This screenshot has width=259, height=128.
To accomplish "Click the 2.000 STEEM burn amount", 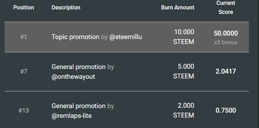I will click(184, 111).
